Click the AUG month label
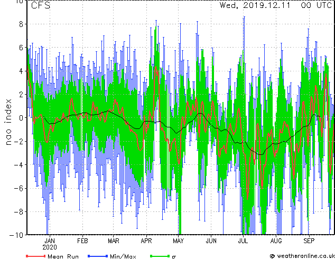This screenshot has width=335, height=259. (x=276, y=241)
